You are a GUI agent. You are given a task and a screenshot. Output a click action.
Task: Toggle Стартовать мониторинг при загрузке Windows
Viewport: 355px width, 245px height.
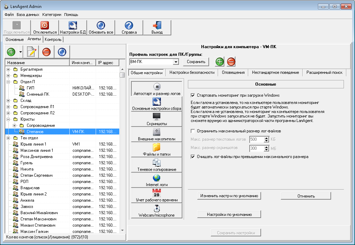coord(193,95)
